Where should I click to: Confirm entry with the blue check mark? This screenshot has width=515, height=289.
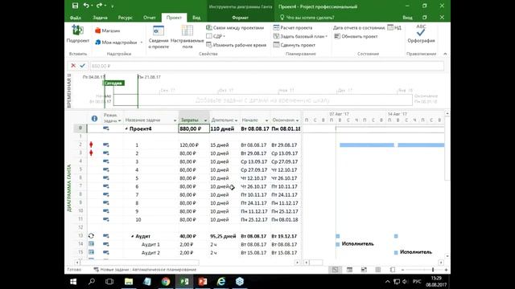[x=82, y=66]
